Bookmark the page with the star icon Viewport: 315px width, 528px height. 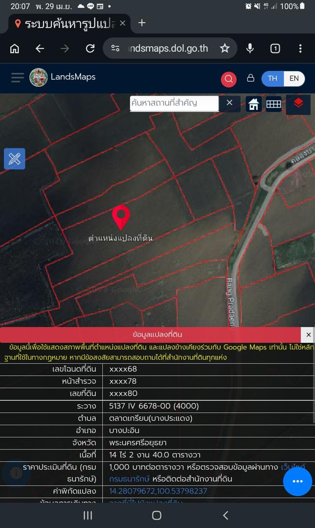tap(224, 48)
